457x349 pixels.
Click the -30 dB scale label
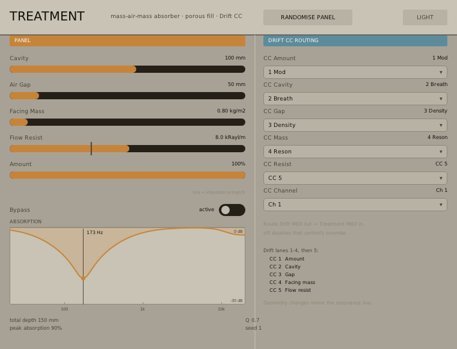[x=236, y=301]
